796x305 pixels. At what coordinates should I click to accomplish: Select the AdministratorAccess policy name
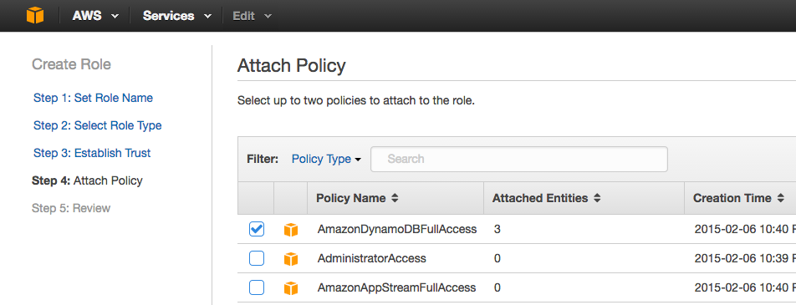(371, 259)
